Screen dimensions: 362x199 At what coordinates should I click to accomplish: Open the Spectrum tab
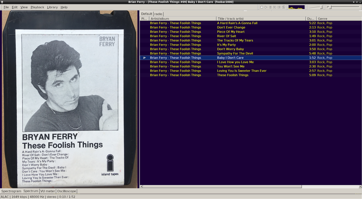click(31, 191)
